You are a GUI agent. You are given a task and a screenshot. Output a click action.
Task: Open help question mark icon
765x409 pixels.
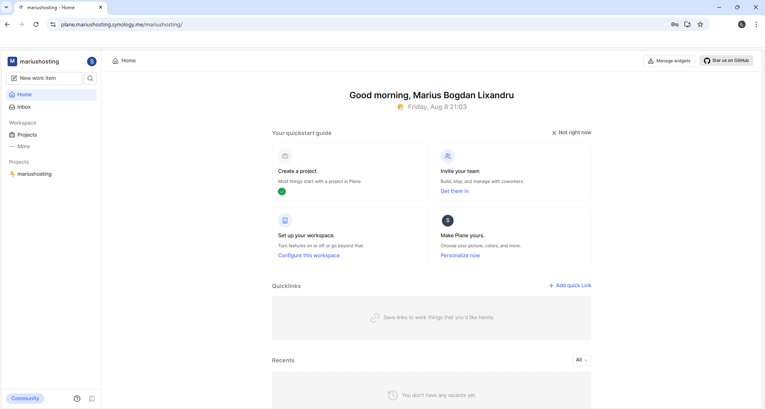pos(77,399)
